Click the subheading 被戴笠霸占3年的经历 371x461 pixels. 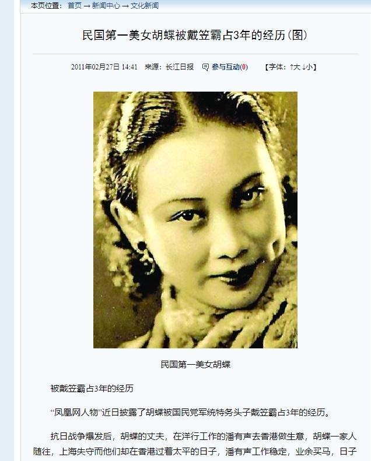tap(92, 389)
